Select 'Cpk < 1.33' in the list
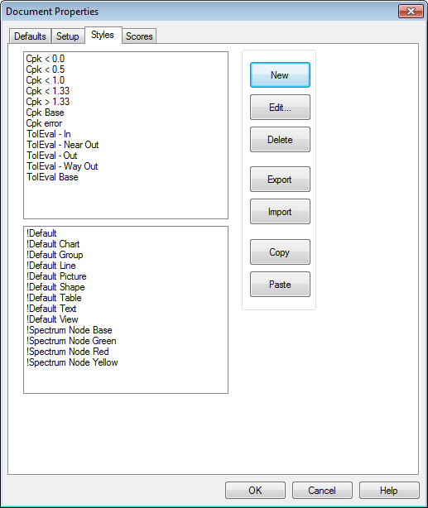Viewport: 428px width, 508px height. [x=48, y=91]
